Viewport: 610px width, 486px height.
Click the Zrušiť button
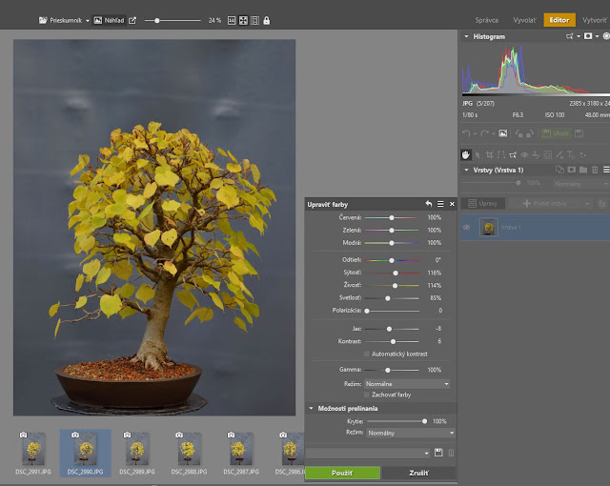click(x=418, y=473)
